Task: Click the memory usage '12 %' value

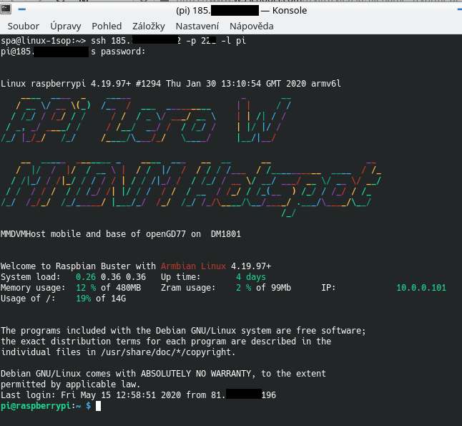Action: (86, 288)
